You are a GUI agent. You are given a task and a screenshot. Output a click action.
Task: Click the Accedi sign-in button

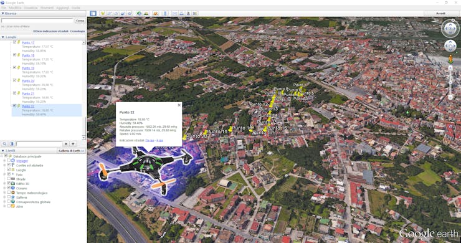(x=440, y=14)
